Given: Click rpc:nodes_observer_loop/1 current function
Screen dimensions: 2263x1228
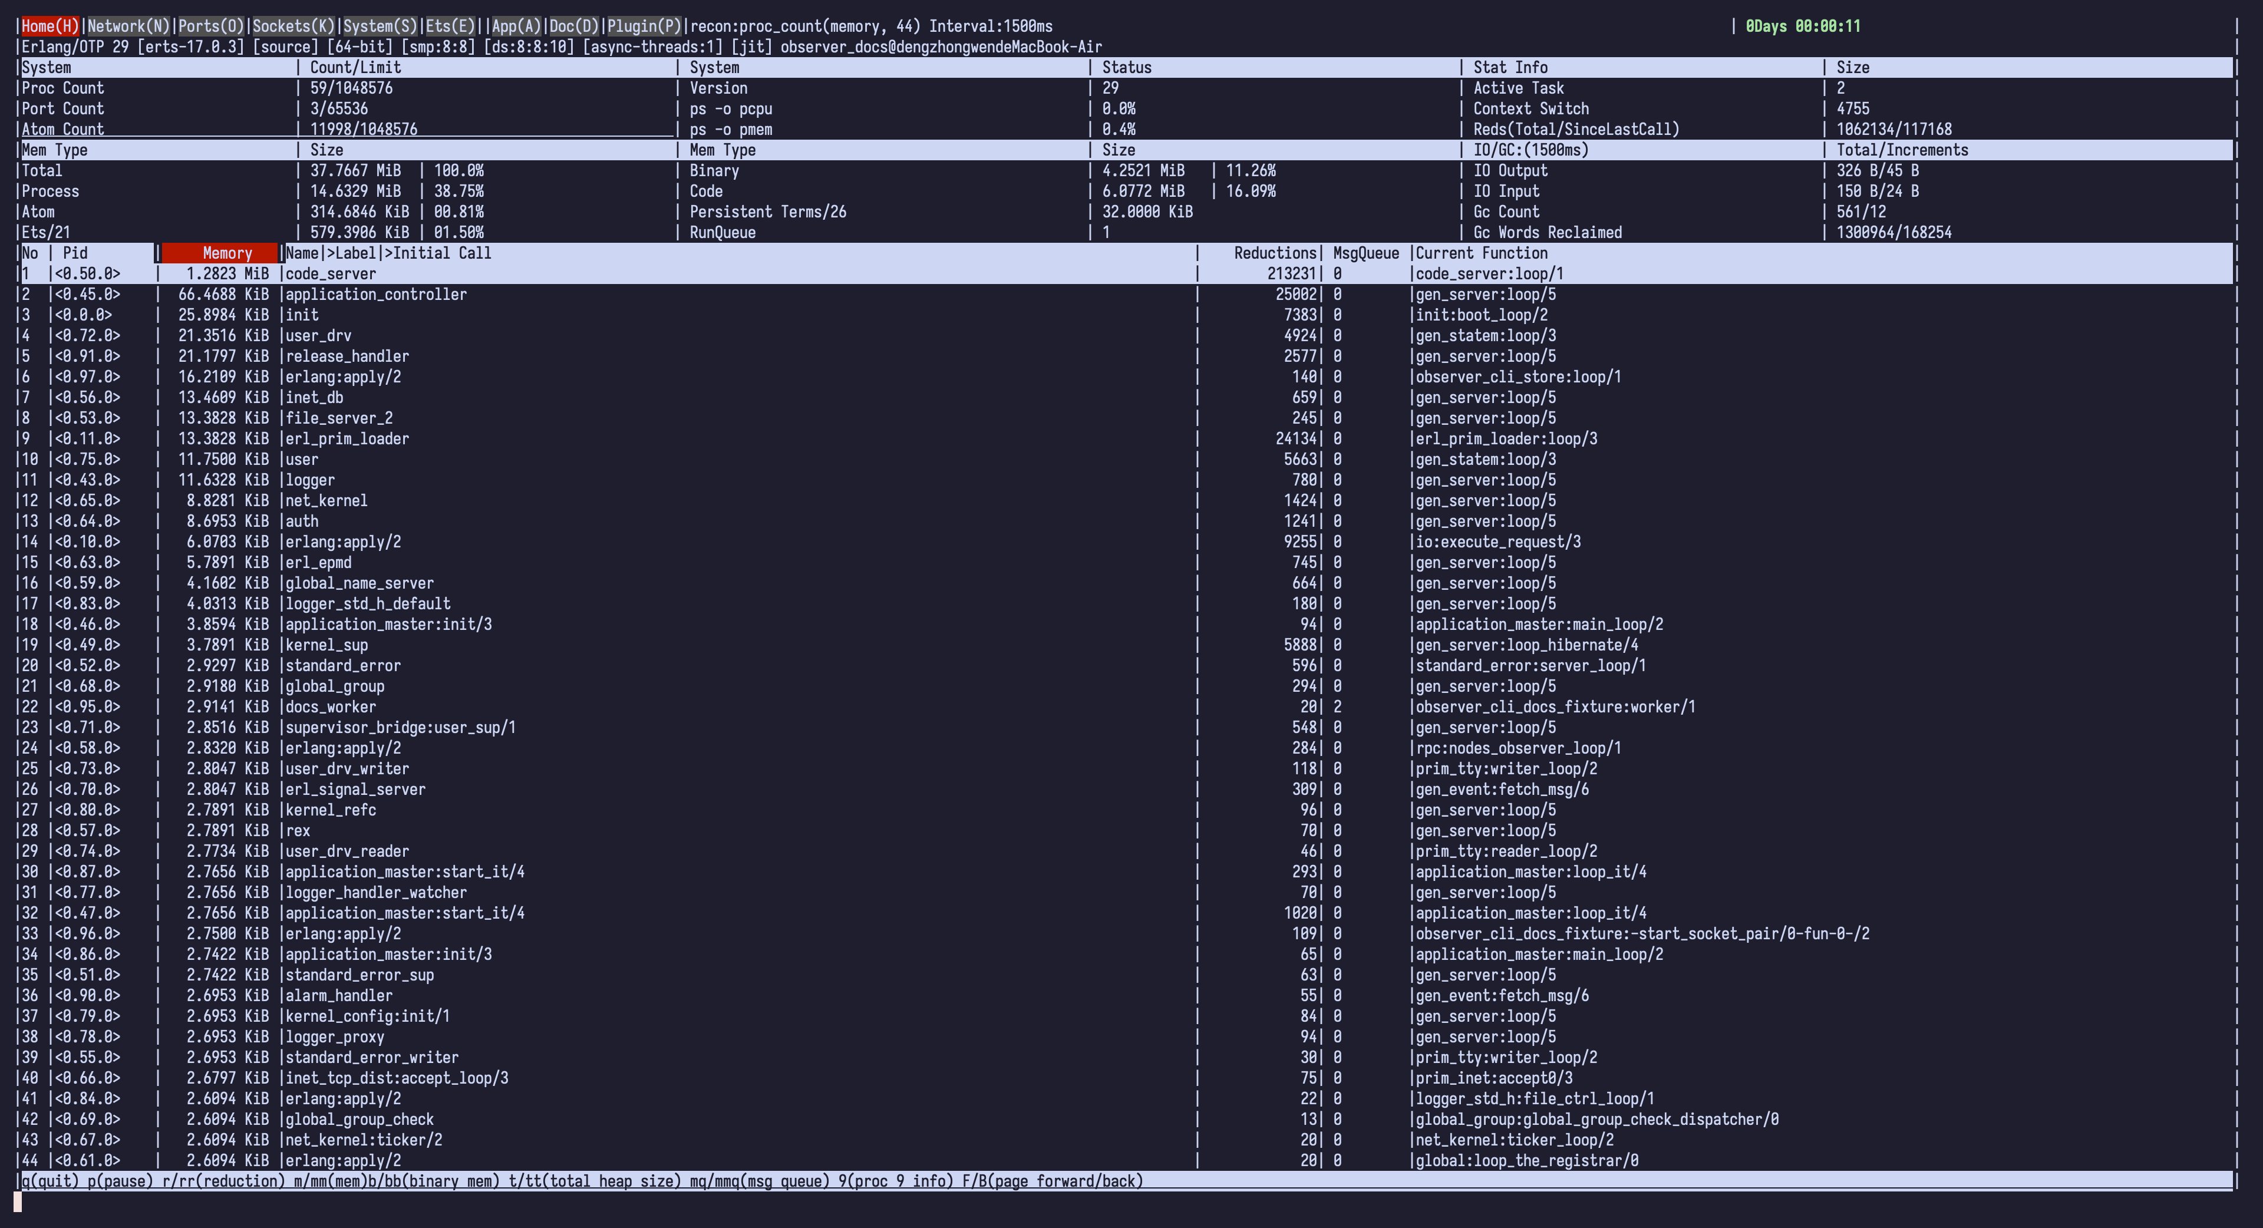Looking at the screenshot, I should pos(1518,748).
